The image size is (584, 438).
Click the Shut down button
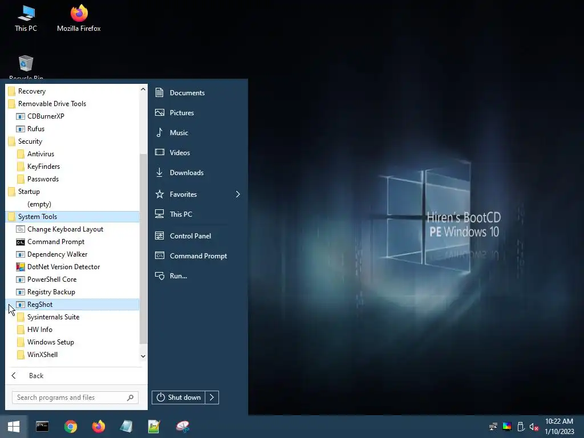(x=179, y=398)
